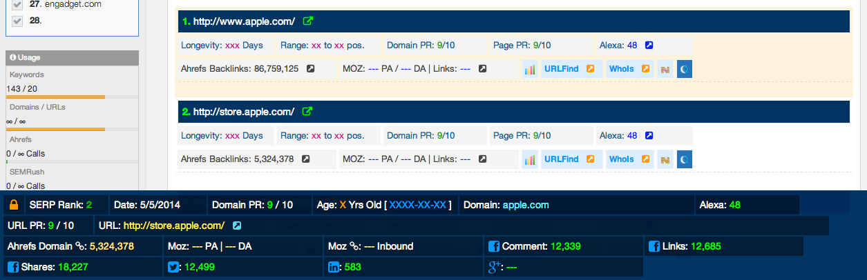Click the Keywords usage progress bar
867x280 pixels.
[55, 97]
